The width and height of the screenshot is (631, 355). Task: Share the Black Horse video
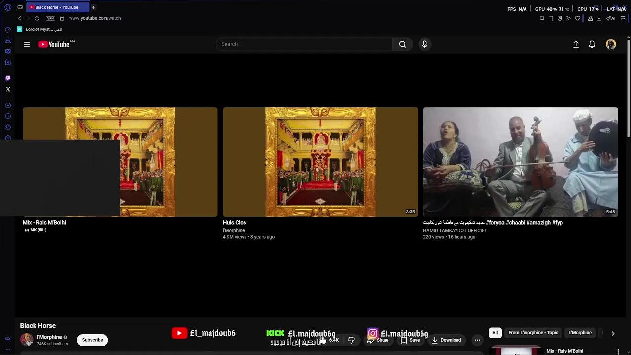point(378,340)
